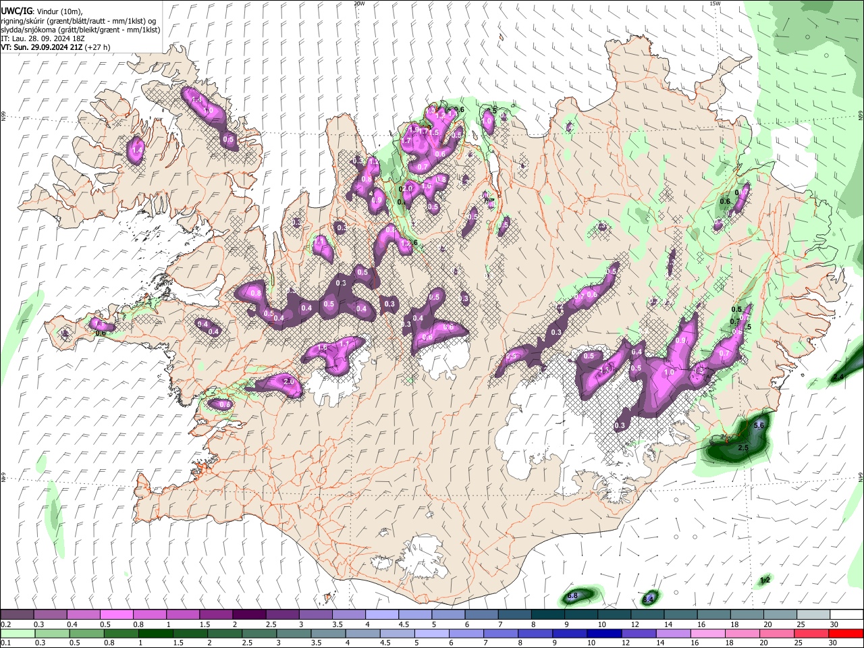The image size is (864, 648).
Task: Click the '15W' longitude label at the top
Action: coord(715,3)
